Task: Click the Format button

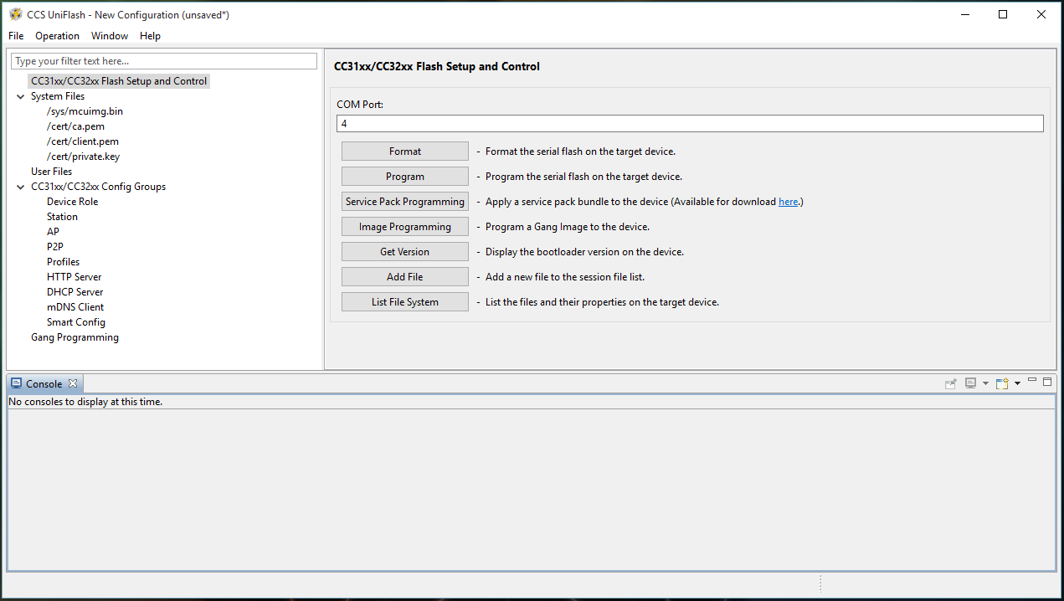Action: tap(404, 151)
